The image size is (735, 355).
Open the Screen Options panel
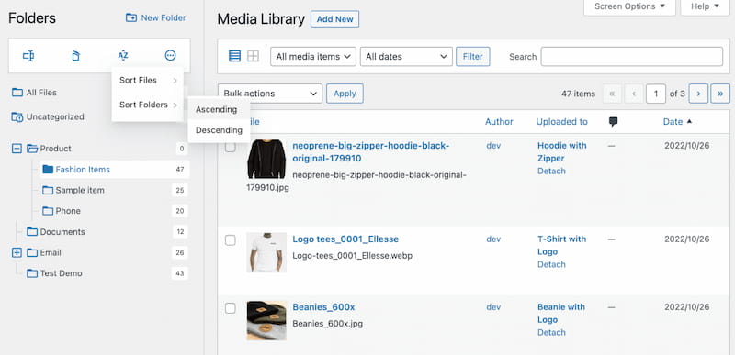click(x=629, y=6)
